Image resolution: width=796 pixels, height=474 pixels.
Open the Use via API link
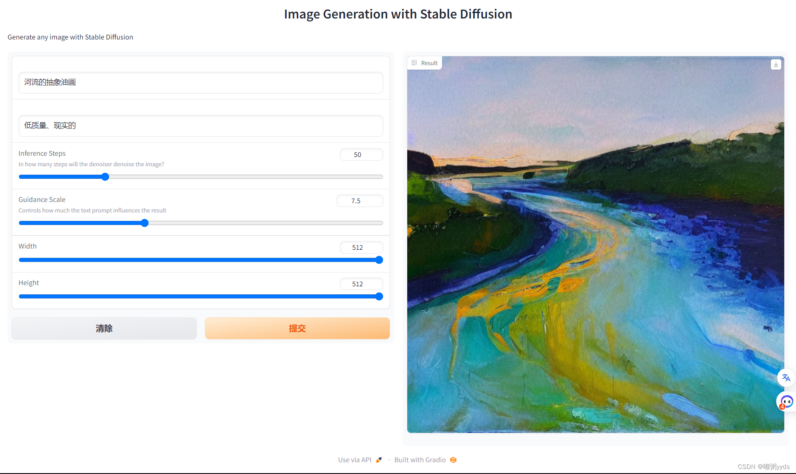pos(355,460)
